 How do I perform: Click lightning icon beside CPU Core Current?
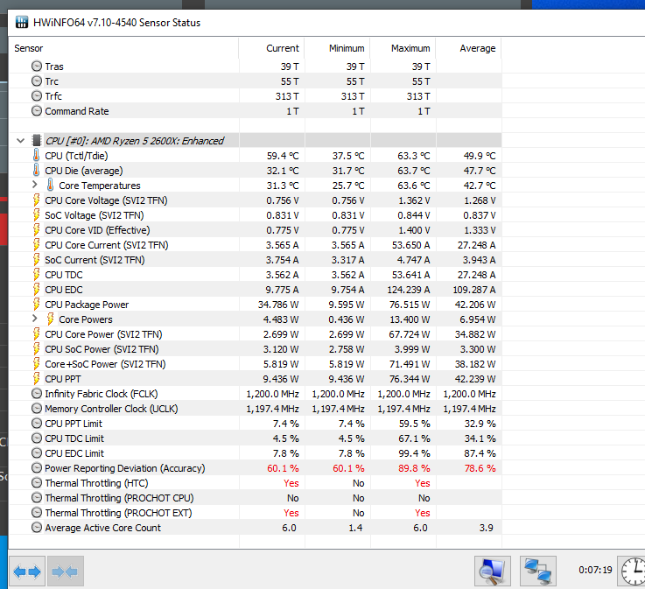pyautogui.click(x=36, y=245)
